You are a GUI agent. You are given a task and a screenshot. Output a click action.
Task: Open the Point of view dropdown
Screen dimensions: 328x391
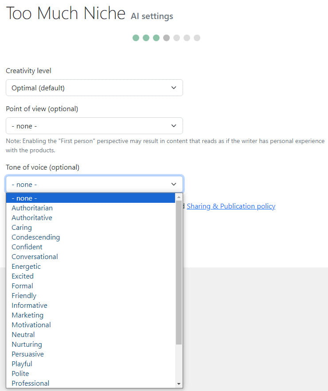point(94,126)
